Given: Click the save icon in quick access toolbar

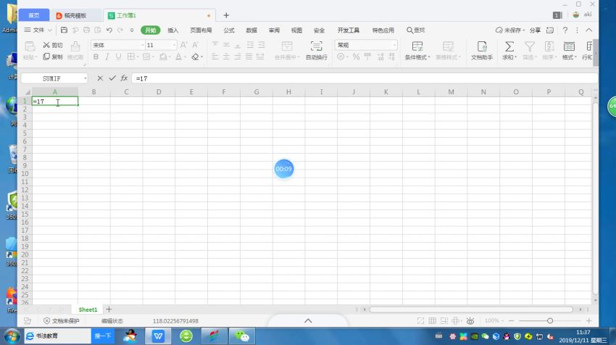Looking at the screenshot, I should click(x=64, y=30).
